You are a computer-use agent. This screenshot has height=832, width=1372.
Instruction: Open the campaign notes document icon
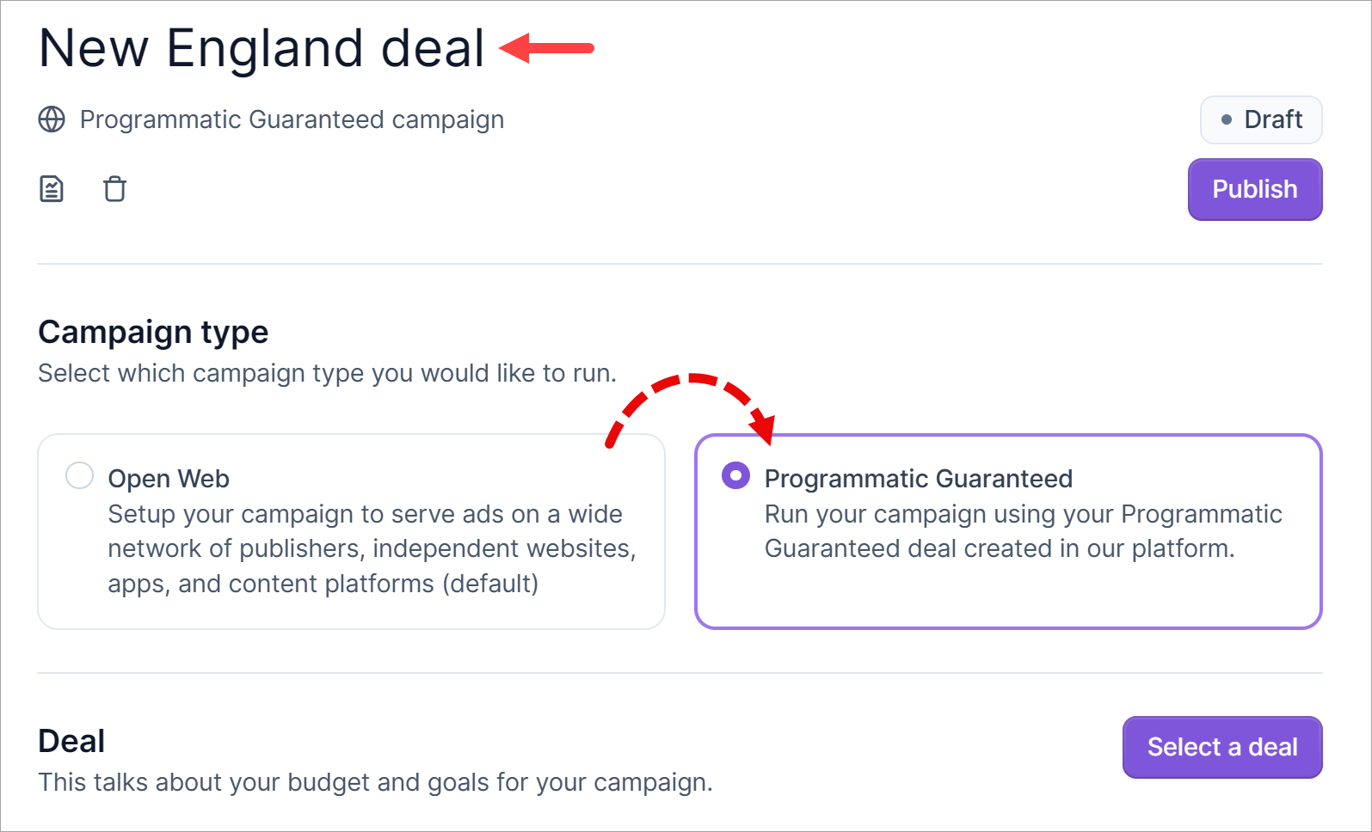click(52, 188)
